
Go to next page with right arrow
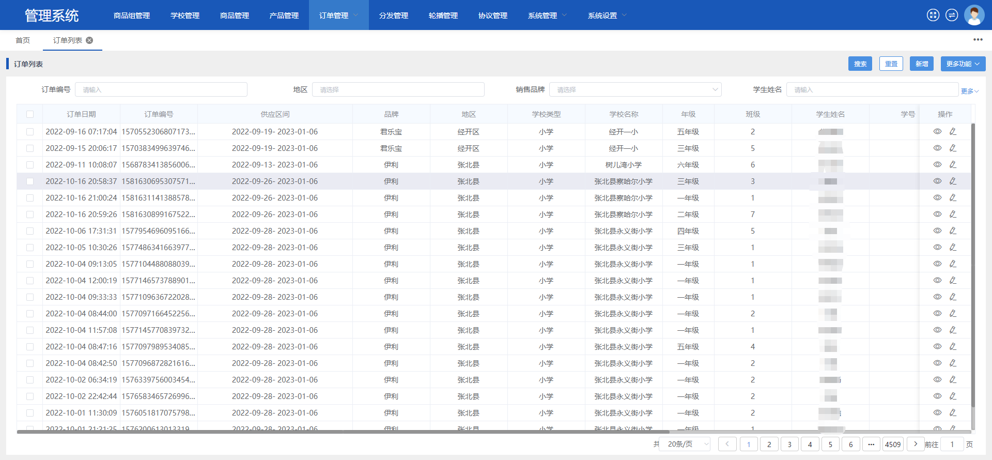pos(916,444)
